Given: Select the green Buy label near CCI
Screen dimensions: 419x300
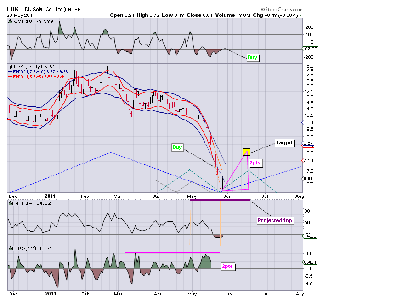Looking at the screenshot, I should [x=252, y=57].
